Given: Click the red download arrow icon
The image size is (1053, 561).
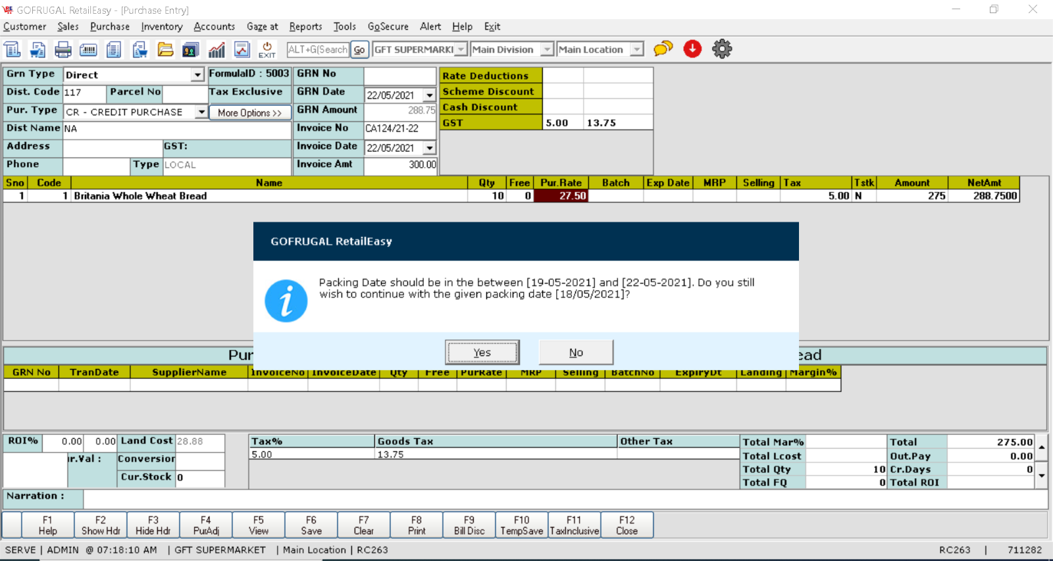Looking at the screenshot, I should click(x=692, y=49).
